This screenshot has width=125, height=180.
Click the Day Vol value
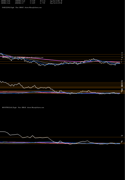pyautogui.click(x=56, y=3)
